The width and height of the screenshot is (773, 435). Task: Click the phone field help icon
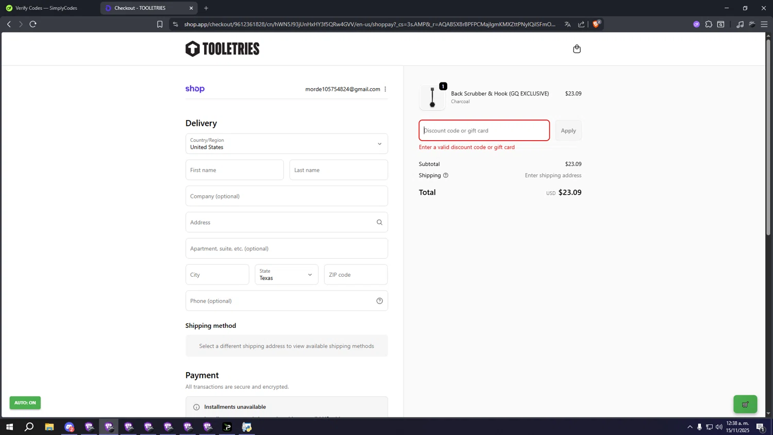pos(379,301)
